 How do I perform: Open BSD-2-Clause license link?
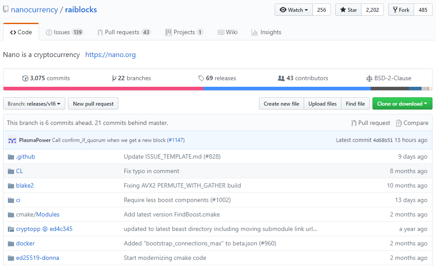pos(389,78)
